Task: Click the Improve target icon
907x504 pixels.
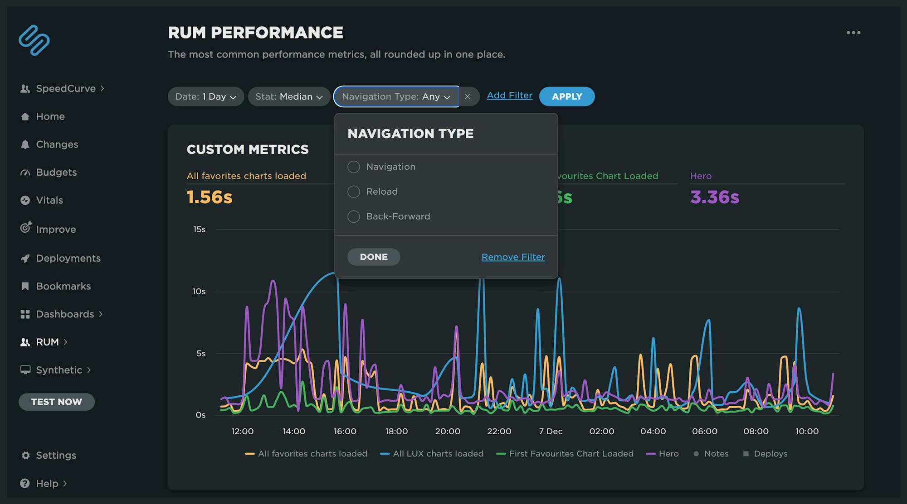Action: point(26,227)
